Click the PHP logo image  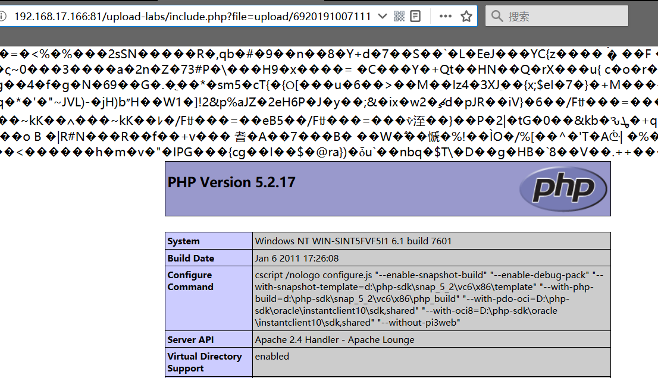tap(563, 188)
